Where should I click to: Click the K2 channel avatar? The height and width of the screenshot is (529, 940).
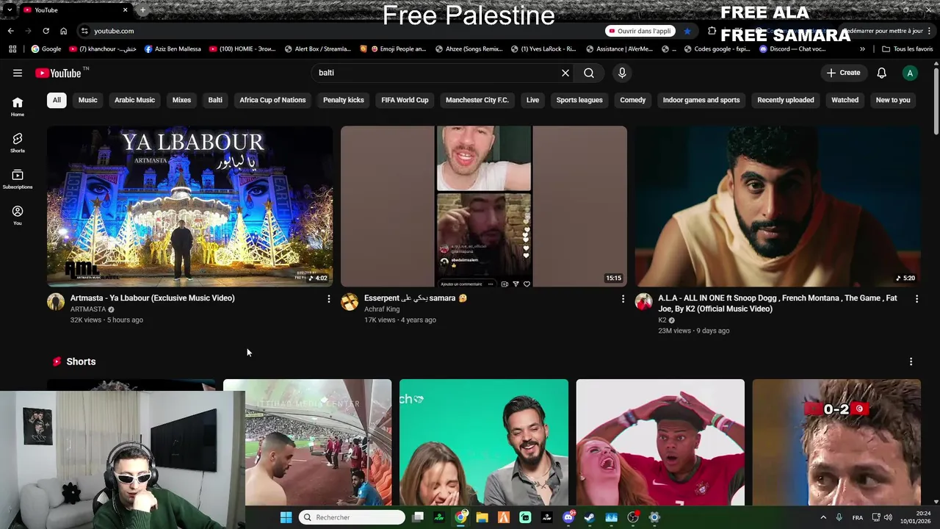644,302
